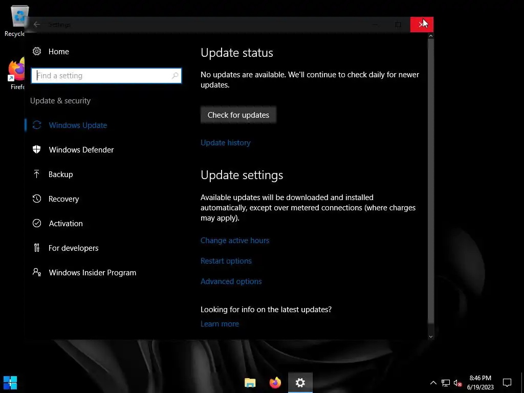Image resolution: width=524 pixels, height=393 pixels.
Task: Open the Home settings page
Action: [58, 52]
